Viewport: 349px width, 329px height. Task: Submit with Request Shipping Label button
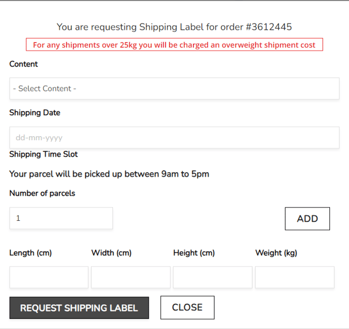click(79, 308)
